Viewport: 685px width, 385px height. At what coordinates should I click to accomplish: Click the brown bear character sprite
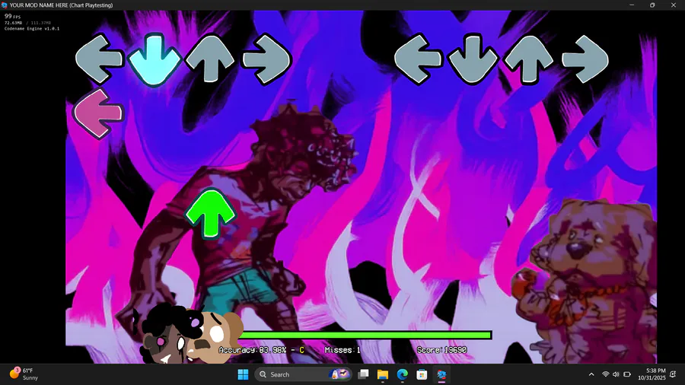click(585, 282)
